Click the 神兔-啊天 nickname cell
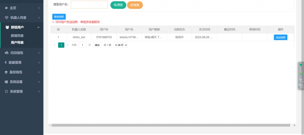 154,37
